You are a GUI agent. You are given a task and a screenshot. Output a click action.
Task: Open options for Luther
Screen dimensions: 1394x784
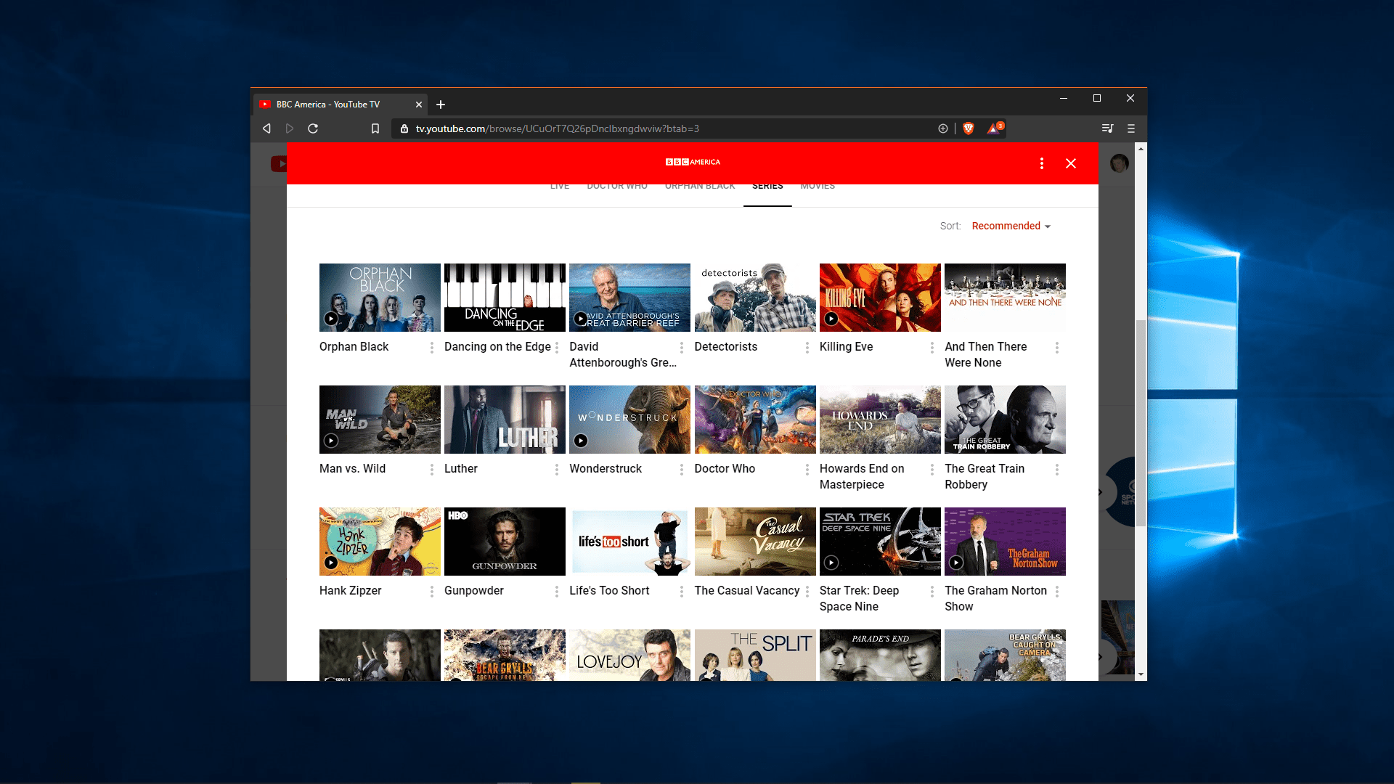557,470
